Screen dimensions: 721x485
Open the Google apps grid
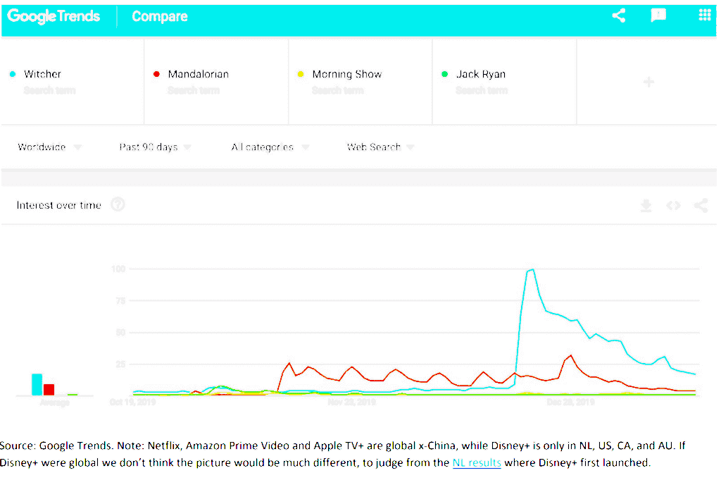(704, 16)
